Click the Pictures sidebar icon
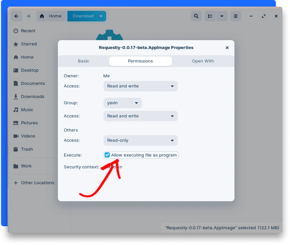 (x=16, y=123)
